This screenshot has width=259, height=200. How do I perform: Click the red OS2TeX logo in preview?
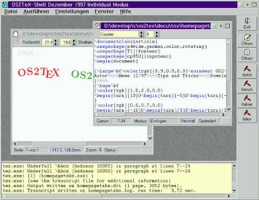point(39,72)
